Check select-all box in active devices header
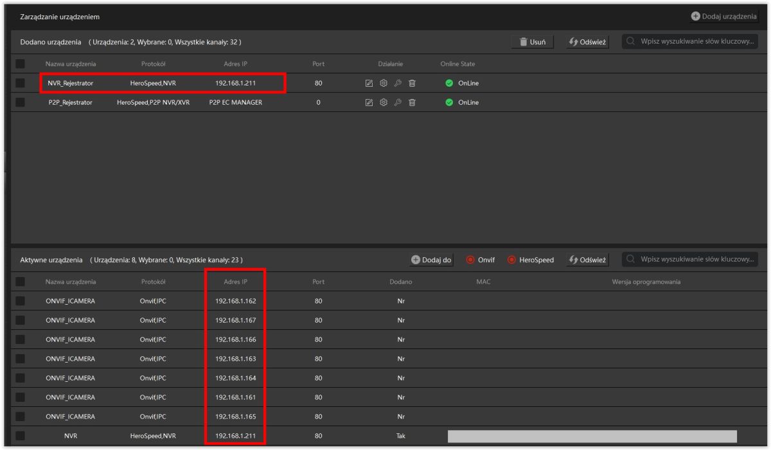This screenshot has height=450, width=771. point(21,282)
